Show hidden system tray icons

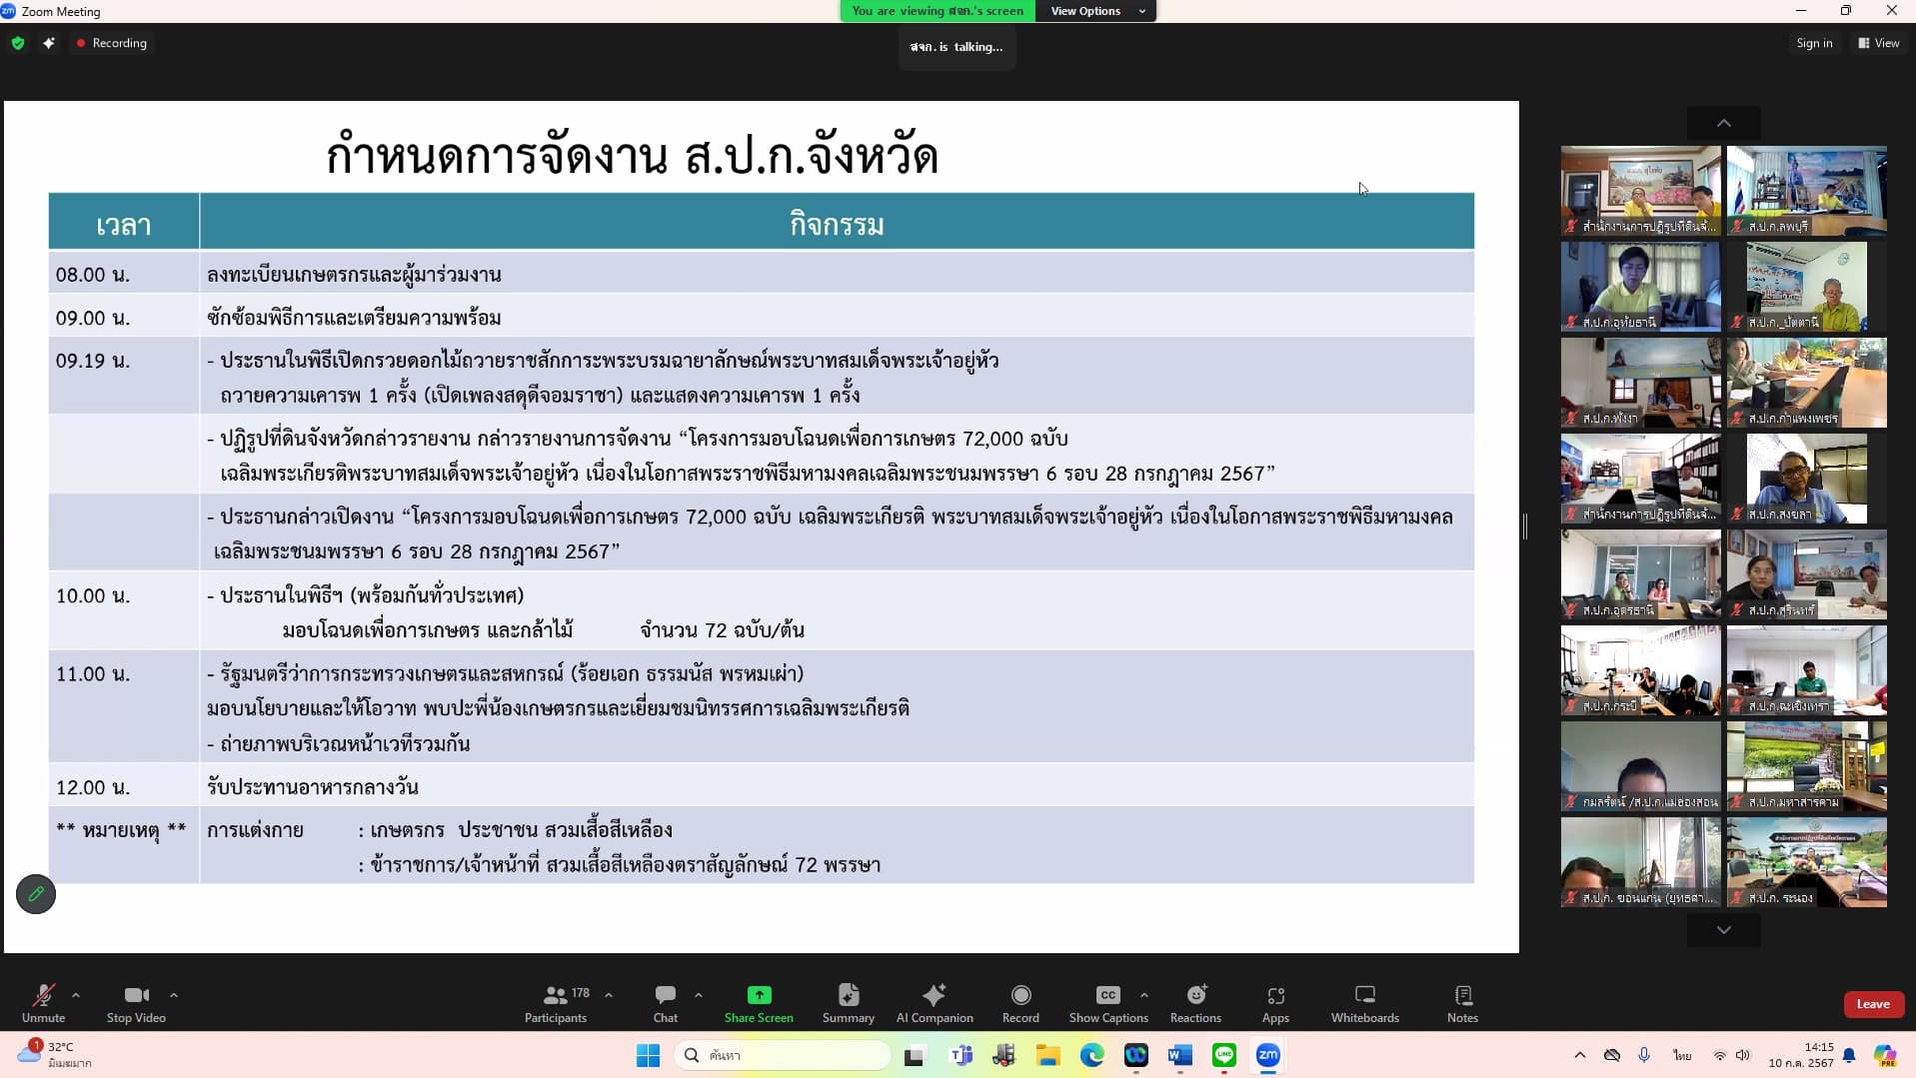(x=1579, y=1055)
